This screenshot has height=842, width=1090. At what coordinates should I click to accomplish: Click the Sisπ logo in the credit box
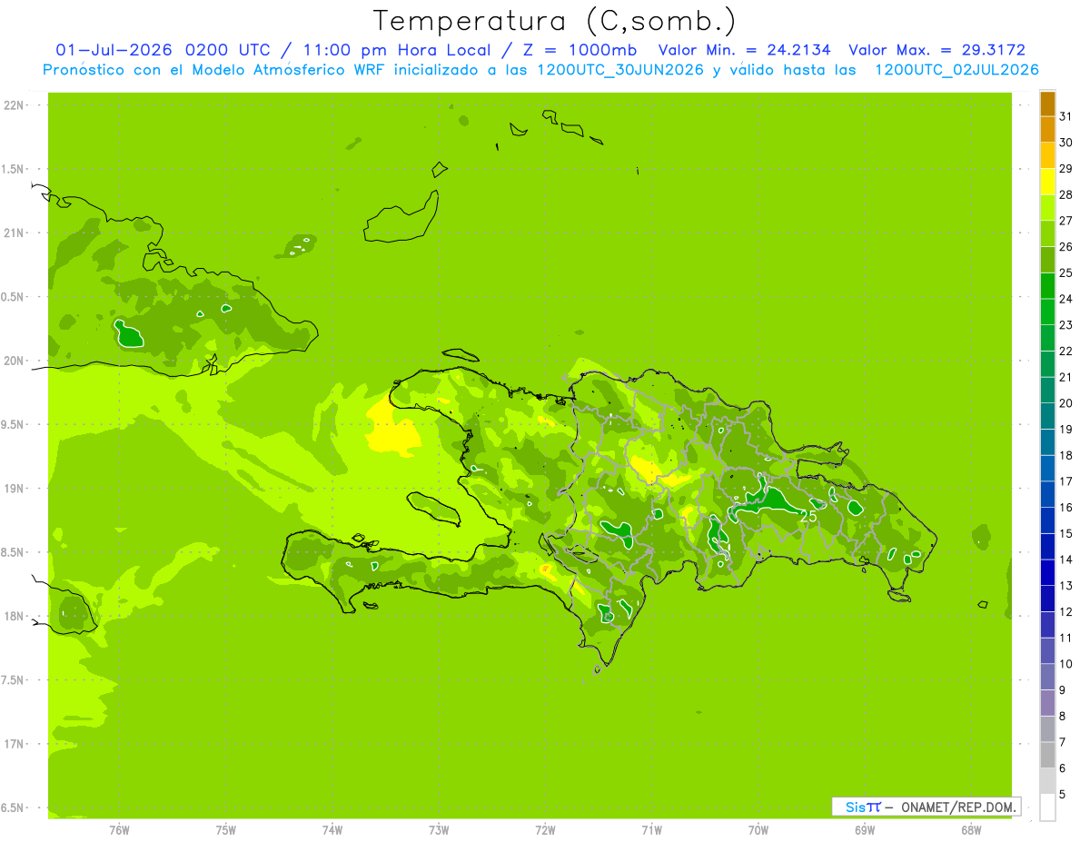(863, 807)
